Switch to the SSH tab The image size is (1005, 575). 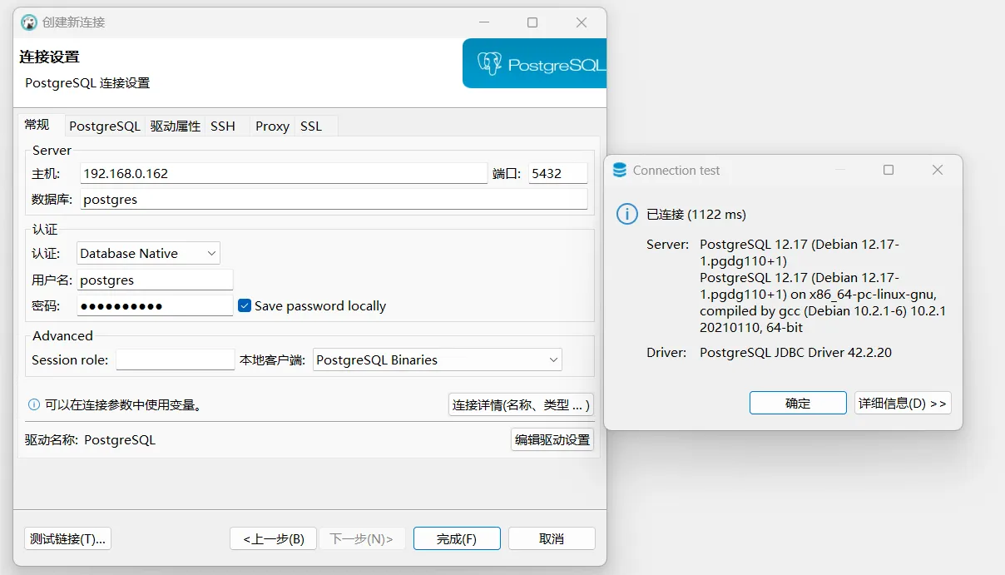click(223, 126)
